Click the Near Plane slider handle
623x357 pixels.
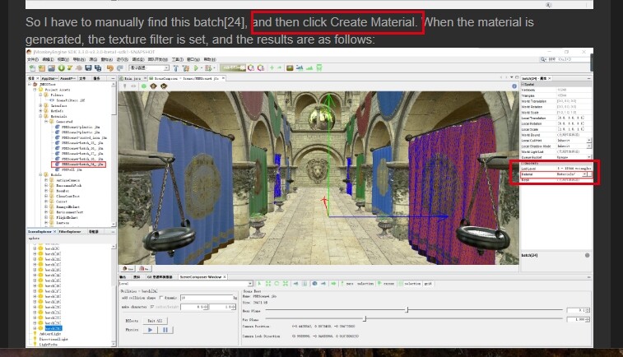(x=407, y=309)
